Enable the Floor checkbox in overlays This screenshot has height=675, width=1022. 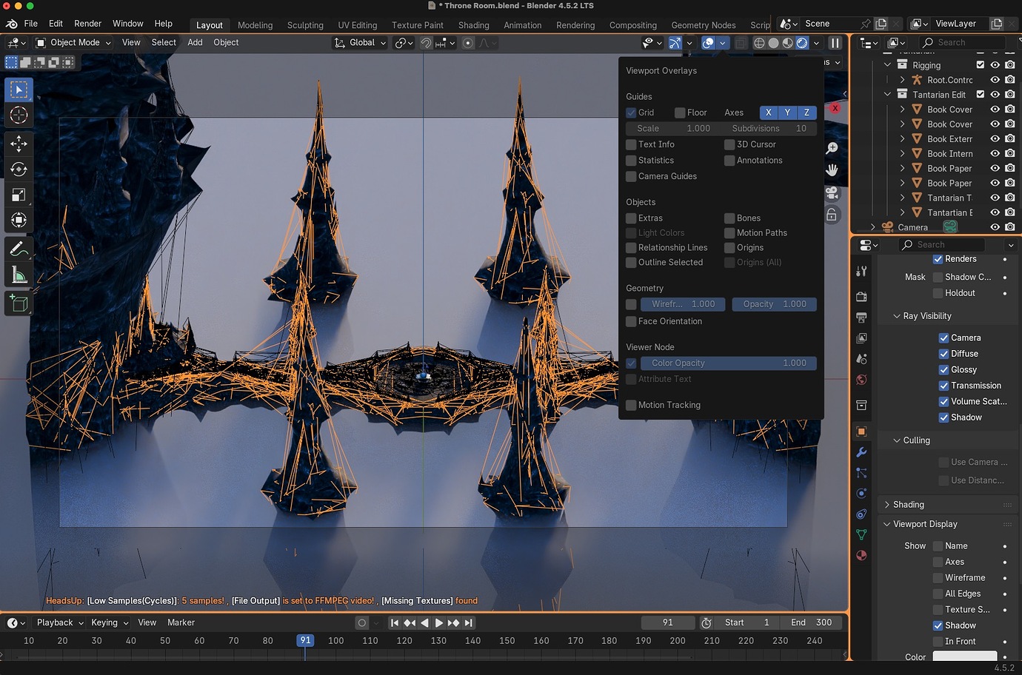point(680,113)
